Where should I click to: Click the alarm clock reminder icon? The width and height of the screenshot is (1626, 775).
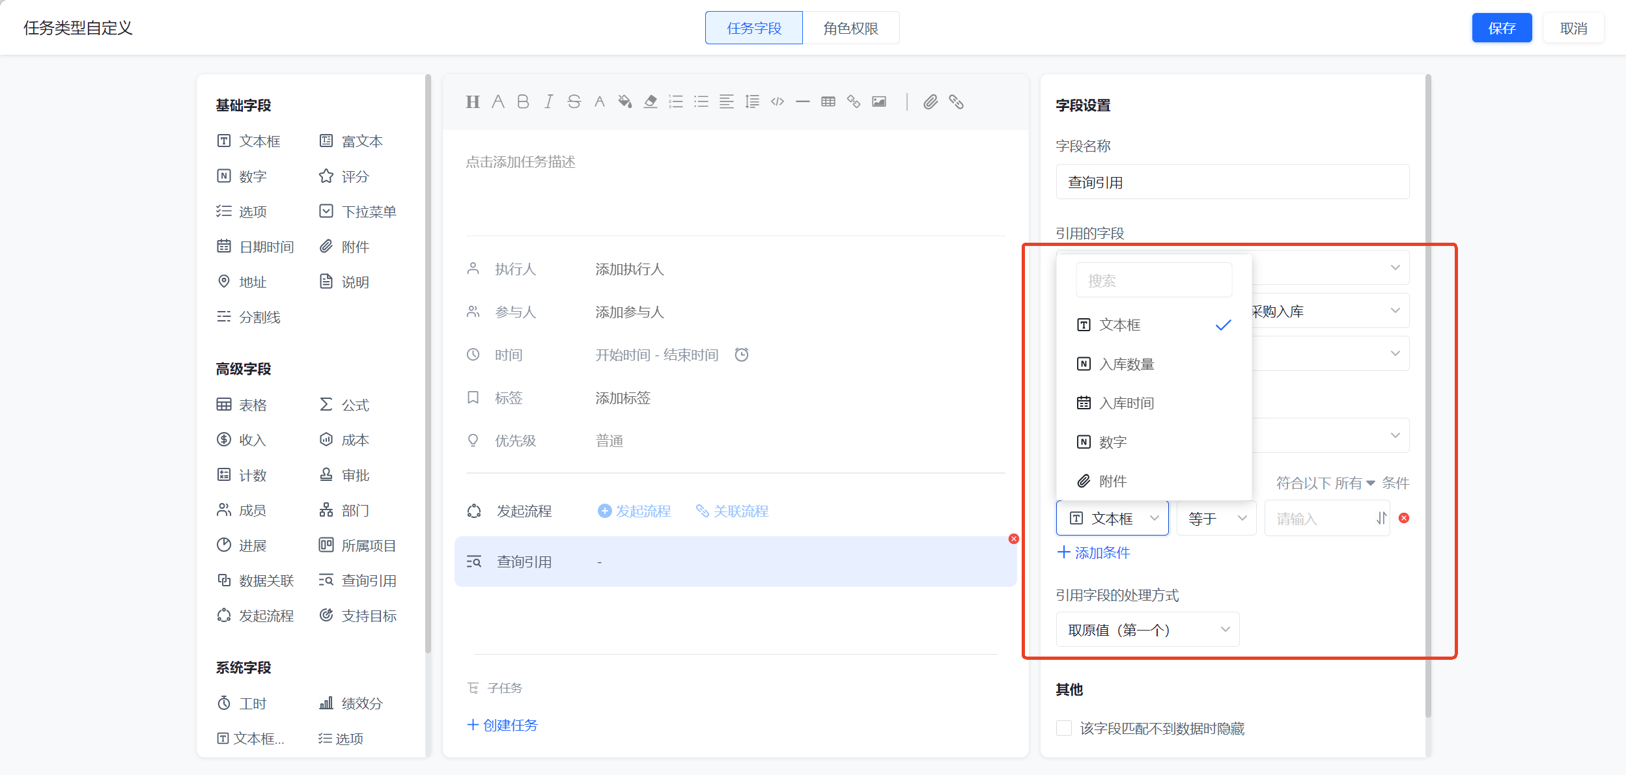pos(742,355)
